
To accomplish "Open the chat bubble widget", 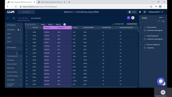I will pyautogui.click(x=161, y=81).
